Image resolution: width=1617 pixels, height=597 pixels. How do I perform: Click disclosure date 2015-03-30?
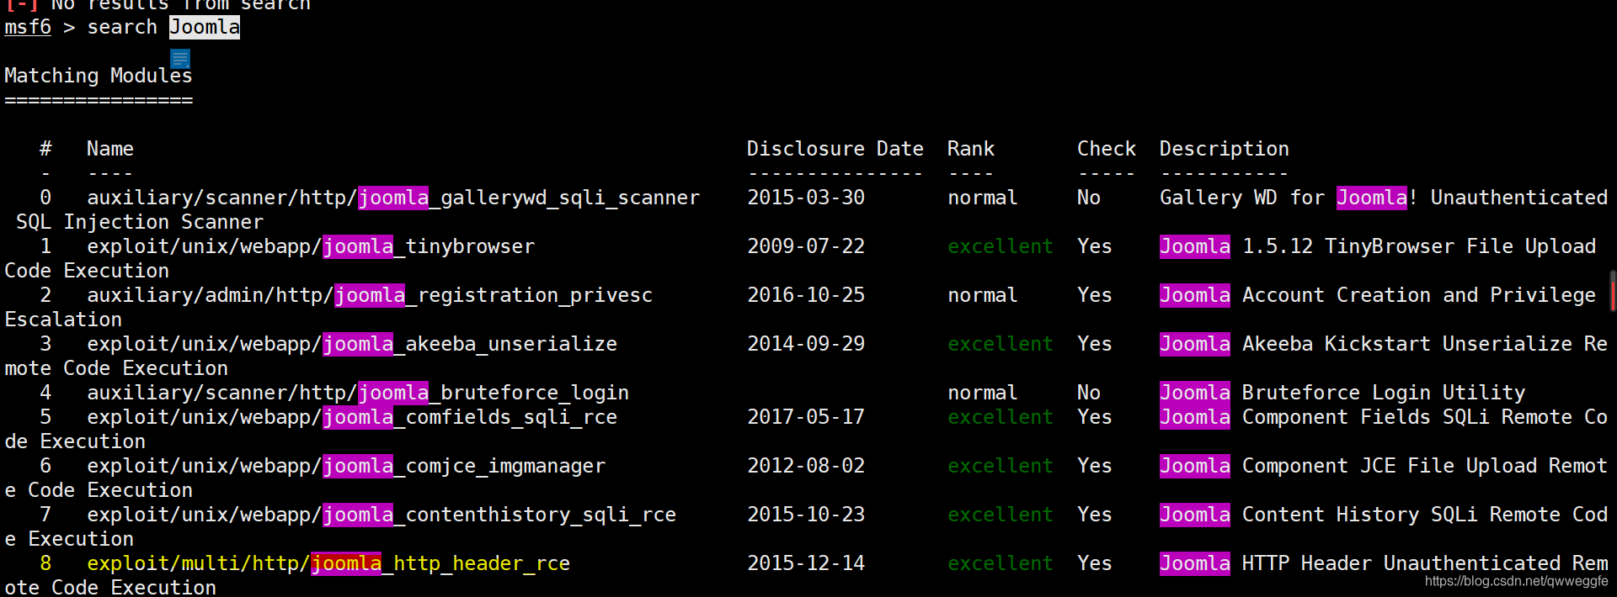806,198
